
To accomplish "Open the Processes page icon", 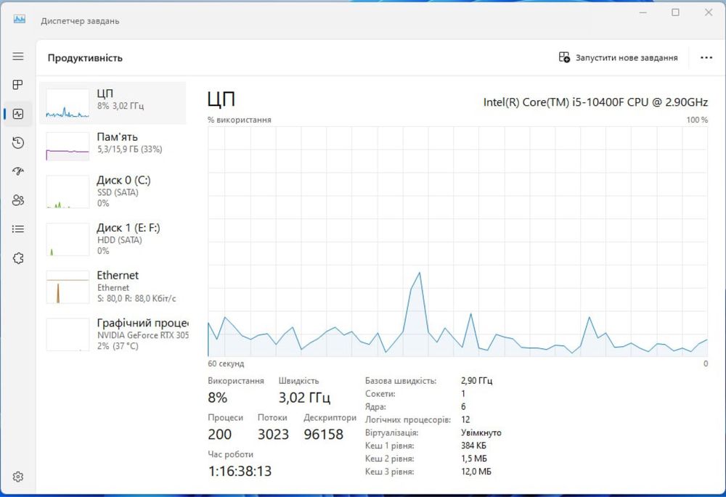I will [18, 85].
